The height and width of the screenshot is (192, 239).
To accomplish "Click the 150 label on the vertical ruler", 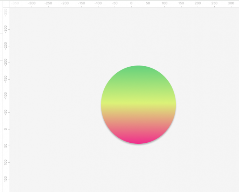I will 6,179.
